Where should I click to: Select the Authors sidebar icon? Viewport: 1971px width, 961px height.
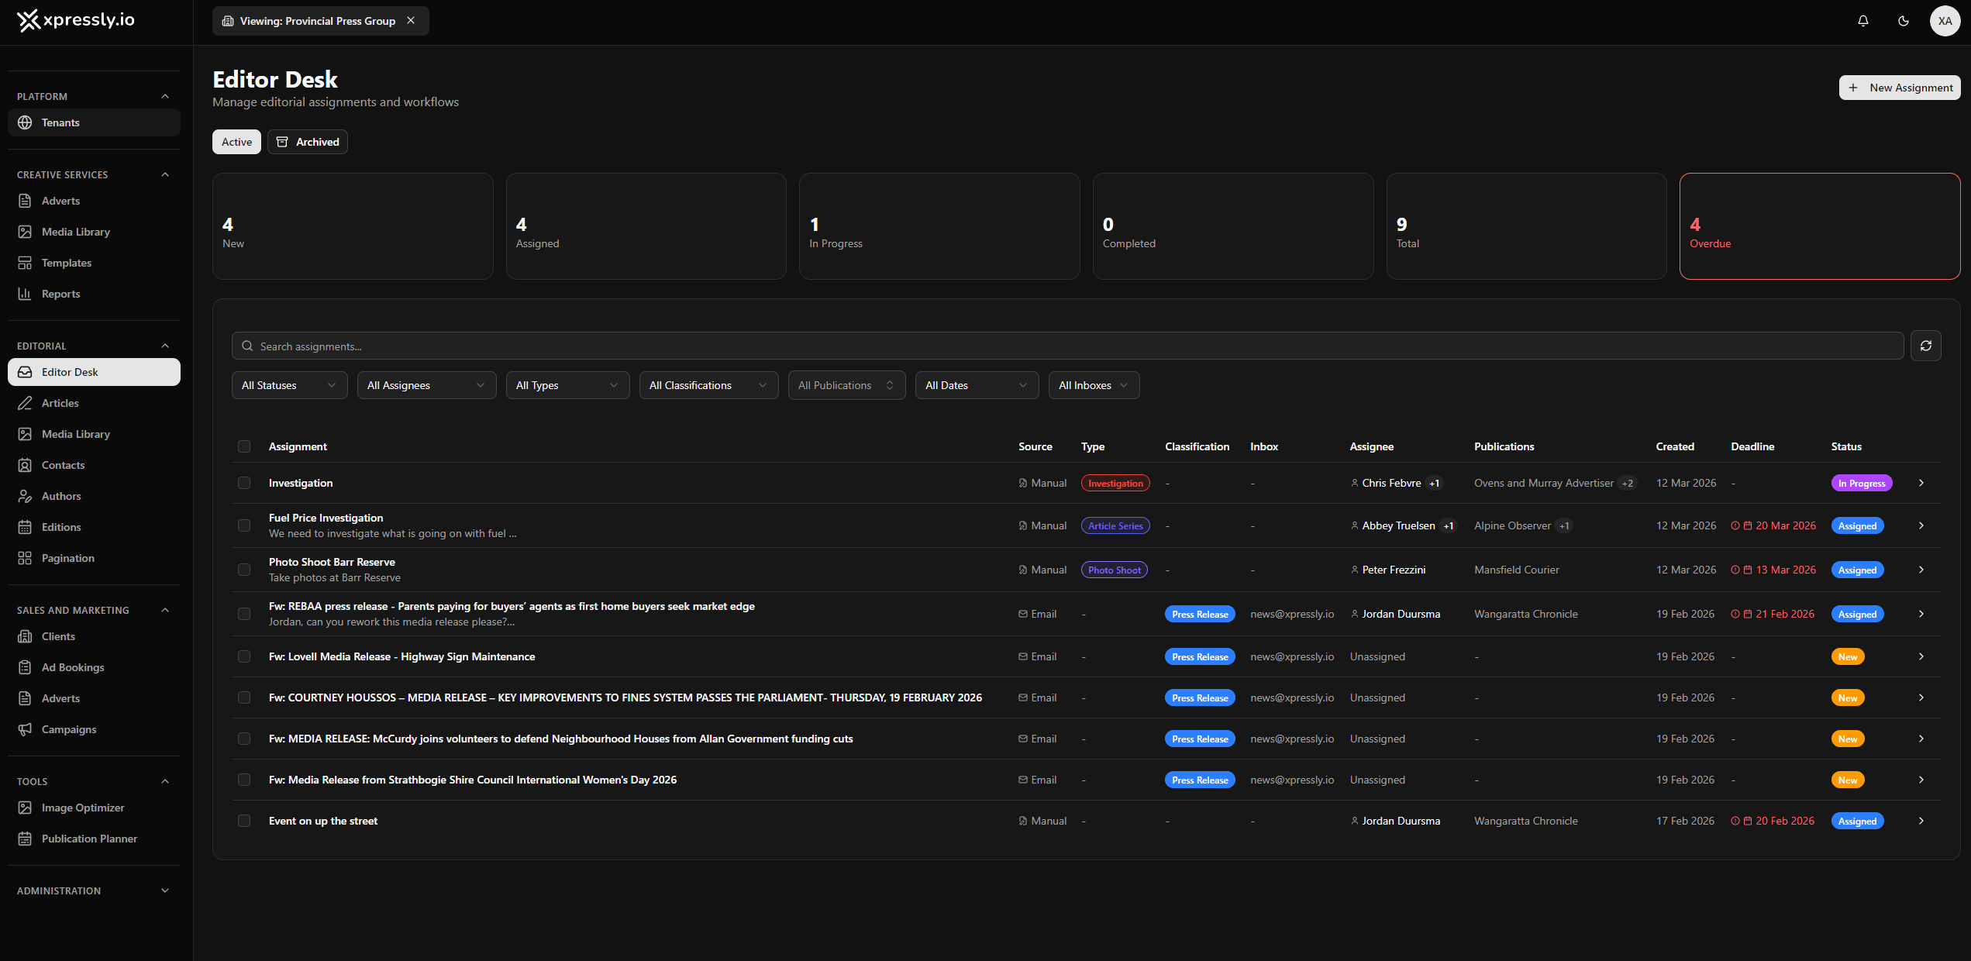pos(25,495)
